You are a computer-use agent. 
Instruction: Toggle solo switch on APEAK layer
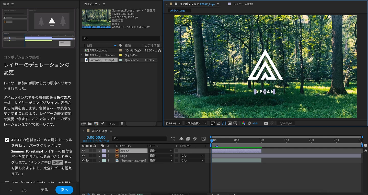coord(91,151)
